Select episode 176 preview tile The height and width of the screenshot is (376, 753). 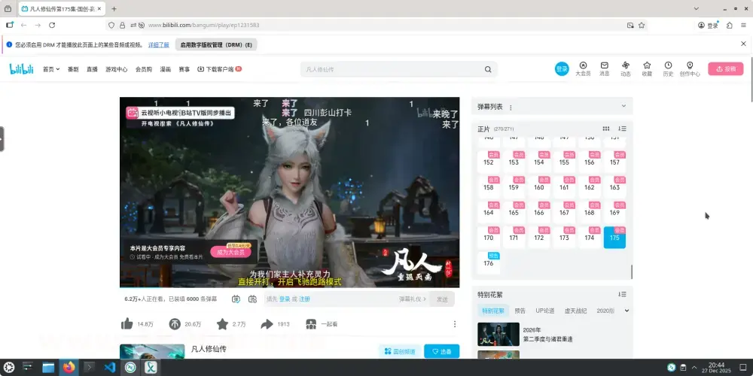[489, 262]
